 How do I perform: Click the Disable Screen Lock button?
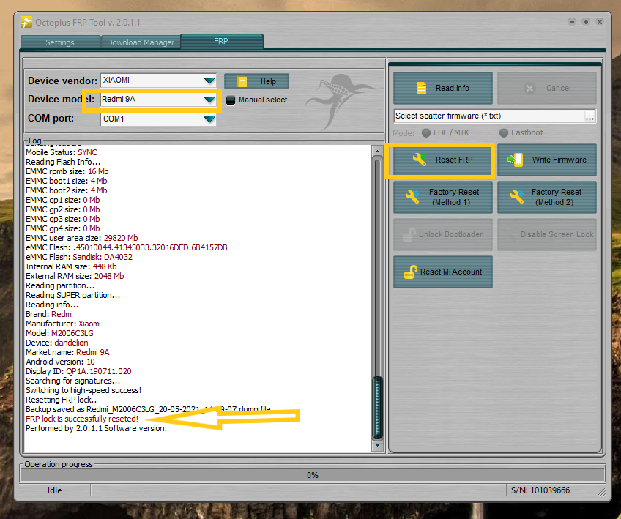tap(547, 234)
